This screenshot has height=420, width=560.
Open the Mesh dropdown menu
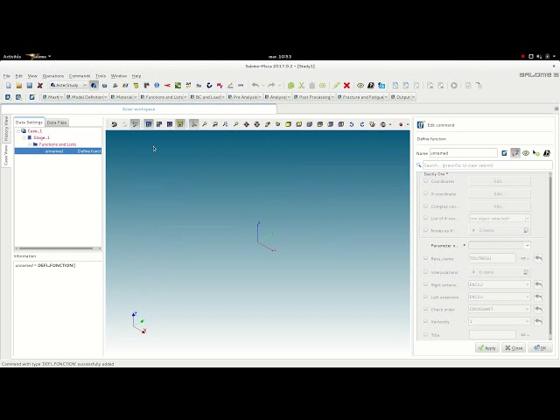52,97
